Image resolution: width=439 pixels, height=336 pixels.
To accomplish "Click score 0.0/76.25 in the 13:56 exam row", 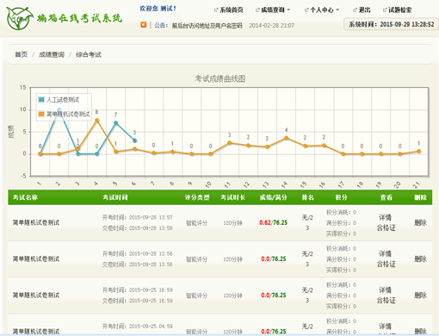I will [x=274, y=258].
